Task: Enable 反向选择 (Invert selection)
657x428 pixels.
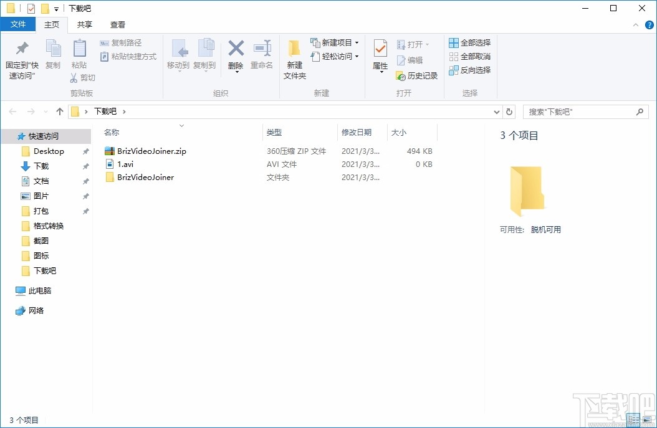Action: [x=469, y=70]
